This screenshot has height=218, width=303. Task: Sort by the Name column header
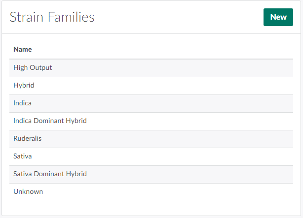tap(23, 49)
